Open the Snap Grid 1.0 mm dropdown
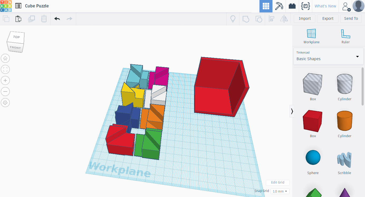Viewport: 365px width, 197px height. point(280,191)
